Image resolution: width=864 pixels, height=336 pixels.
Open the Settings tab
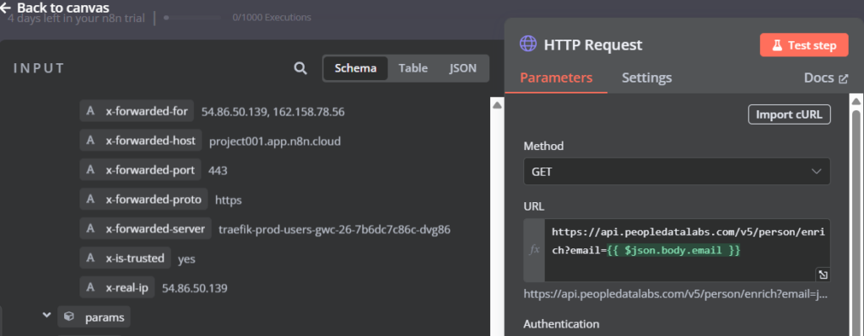coord(647,77)
